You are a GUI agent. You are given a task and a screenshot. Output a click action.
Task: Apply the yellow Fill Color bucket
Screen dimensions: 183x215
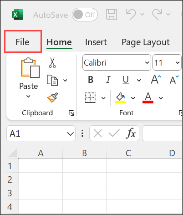(120, 98)
